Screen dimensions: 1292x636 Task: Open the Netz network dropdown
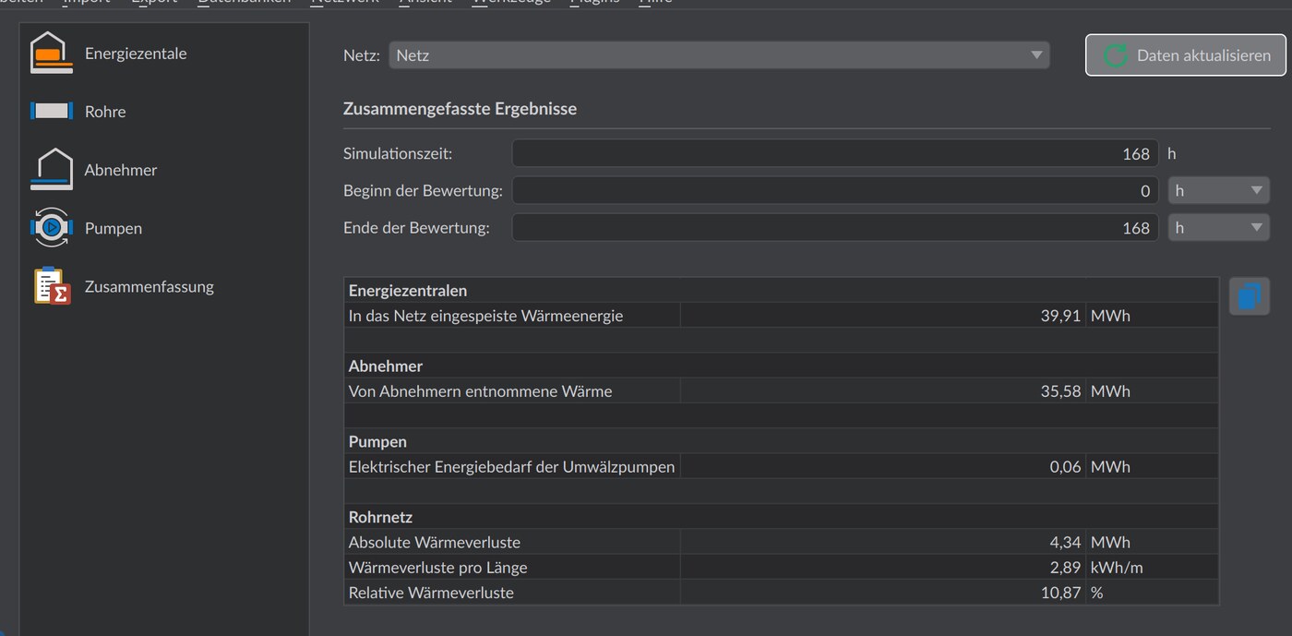point(719,55)
